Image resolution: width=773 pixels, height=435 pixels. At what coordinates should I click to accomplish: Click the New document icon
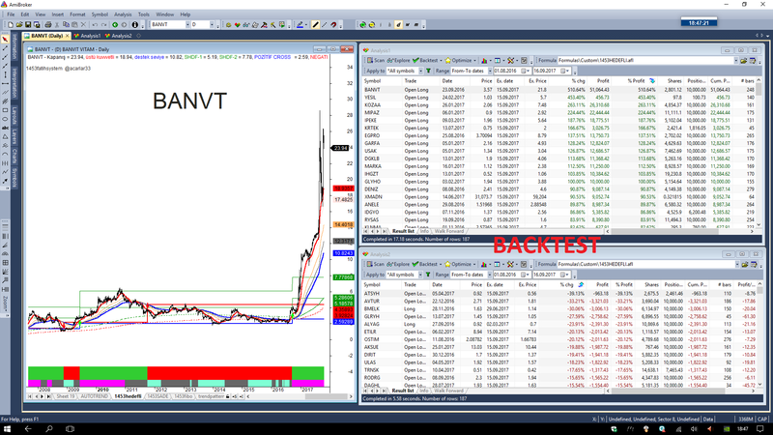coord(11,25)
